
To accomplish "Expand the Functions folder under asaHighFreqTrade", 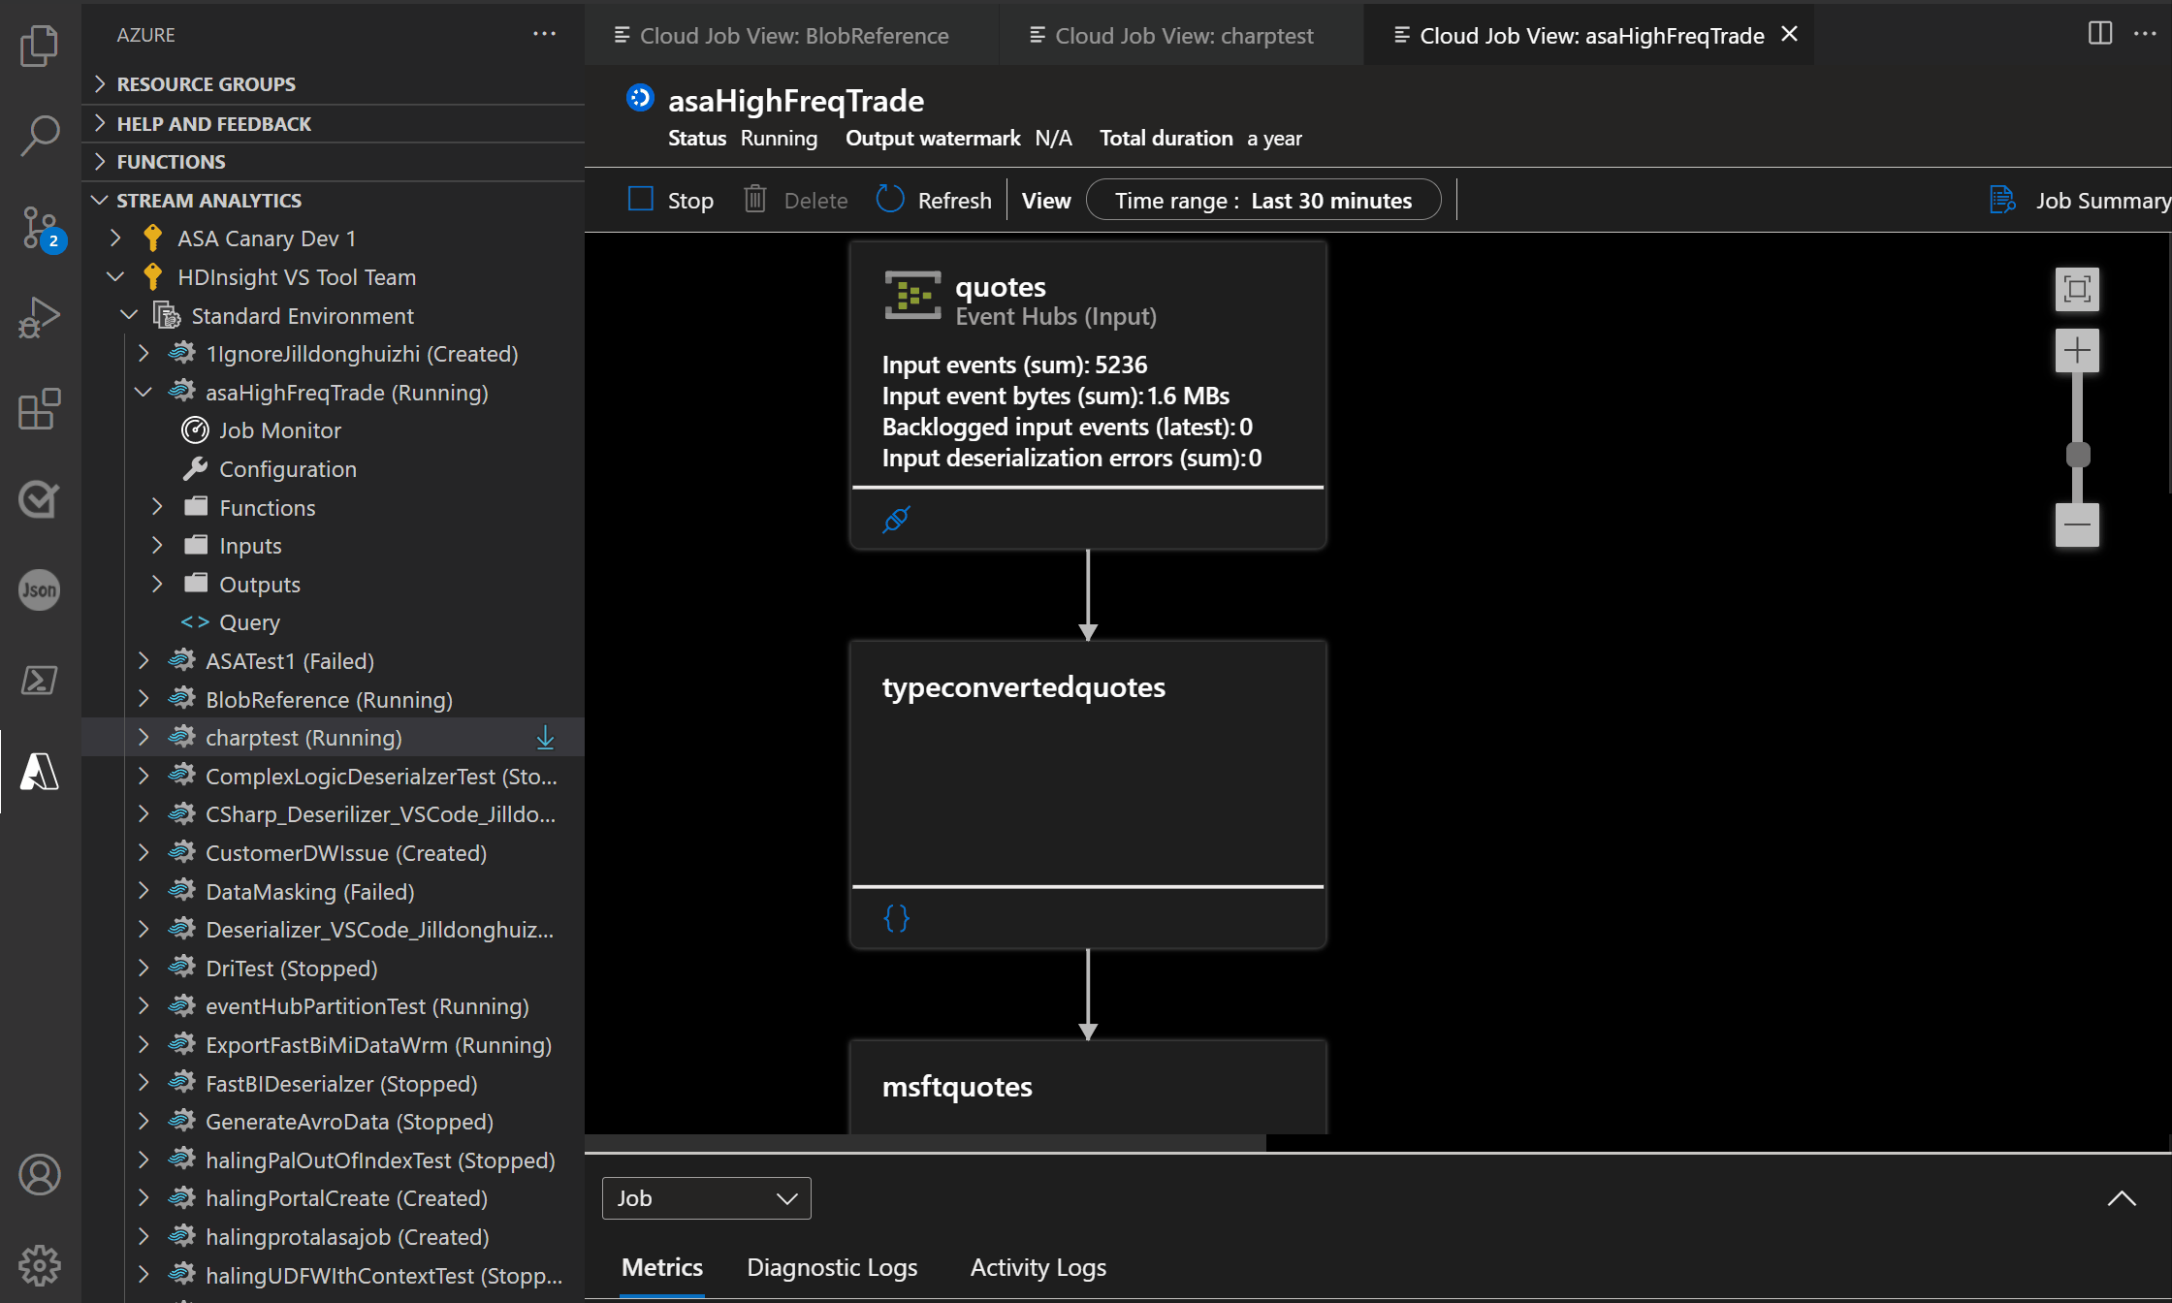I will tap(157, 507).
